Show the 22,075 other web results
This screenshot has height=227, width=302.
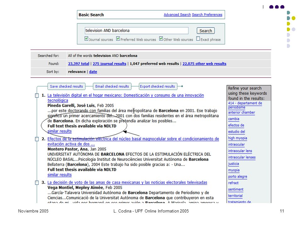[204, 64]
